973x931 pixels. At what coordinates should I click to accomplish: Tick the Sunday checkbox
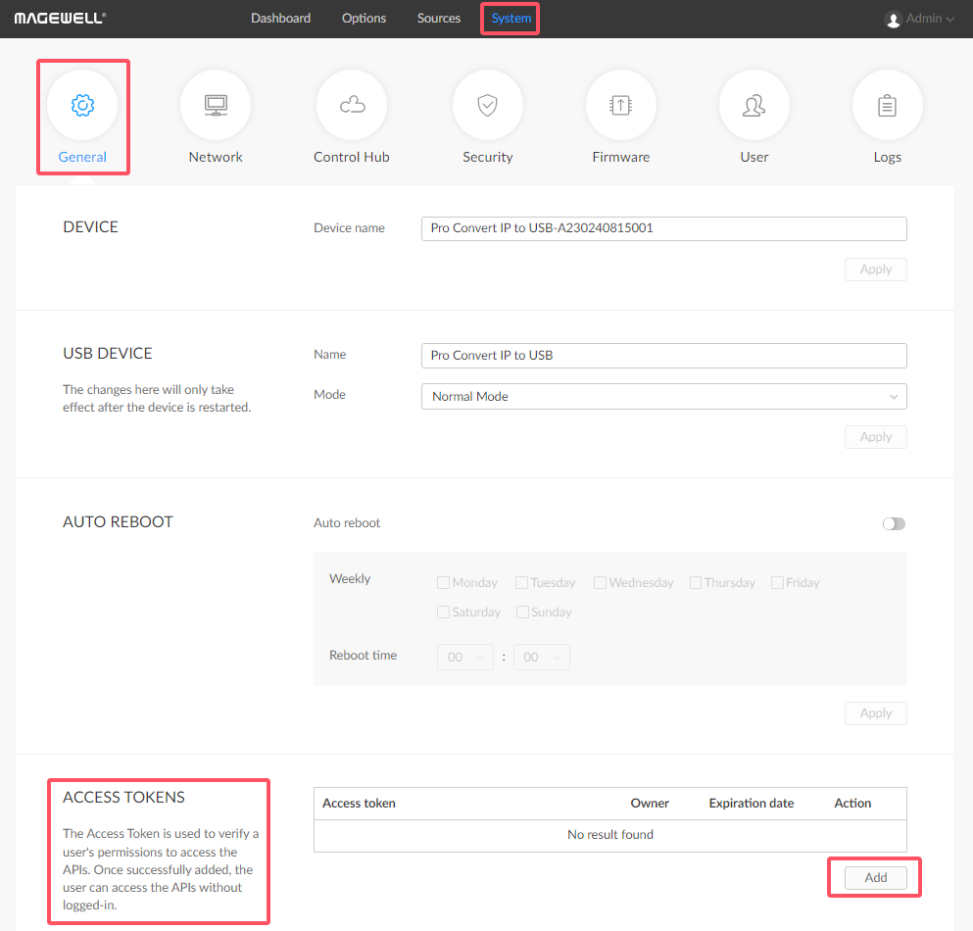click(523, 612)
